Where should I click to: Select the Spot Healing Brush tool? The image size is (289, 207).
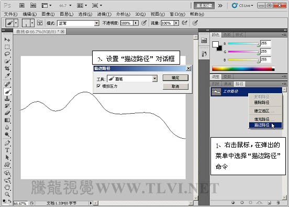coord(7,84)
